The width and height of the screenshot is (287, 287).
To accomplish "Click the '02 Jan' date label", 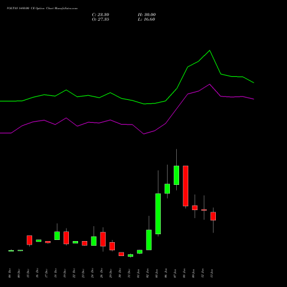I will tap(148, 273).
